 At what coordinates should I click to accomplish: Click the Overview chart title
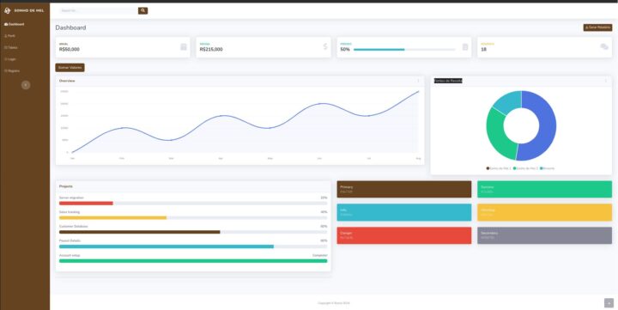pyautogui.click(x=67, y=81)
